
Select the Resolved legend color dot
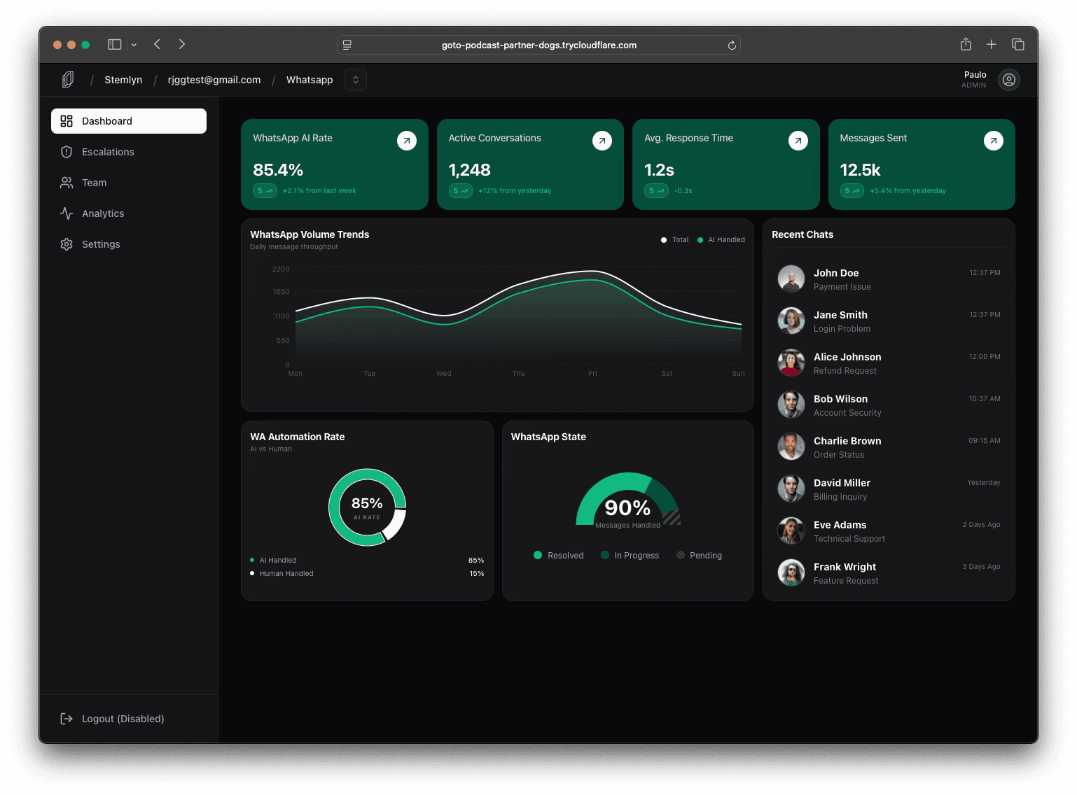(x=538, y=555)
